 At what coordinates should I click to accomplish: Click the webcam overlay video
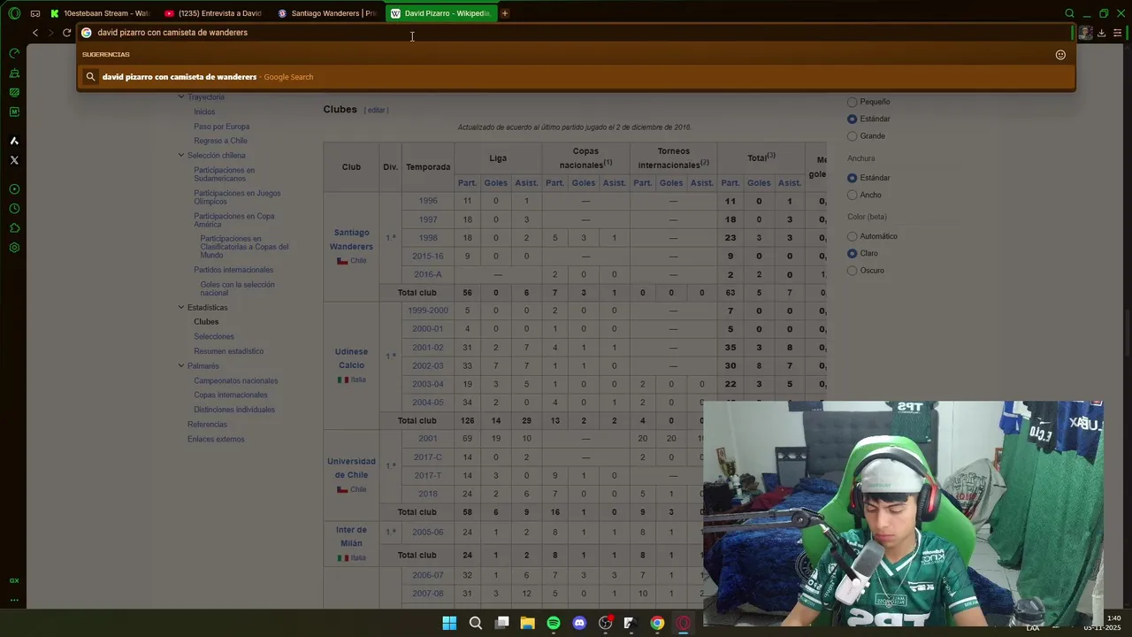[x=903, y=513]
